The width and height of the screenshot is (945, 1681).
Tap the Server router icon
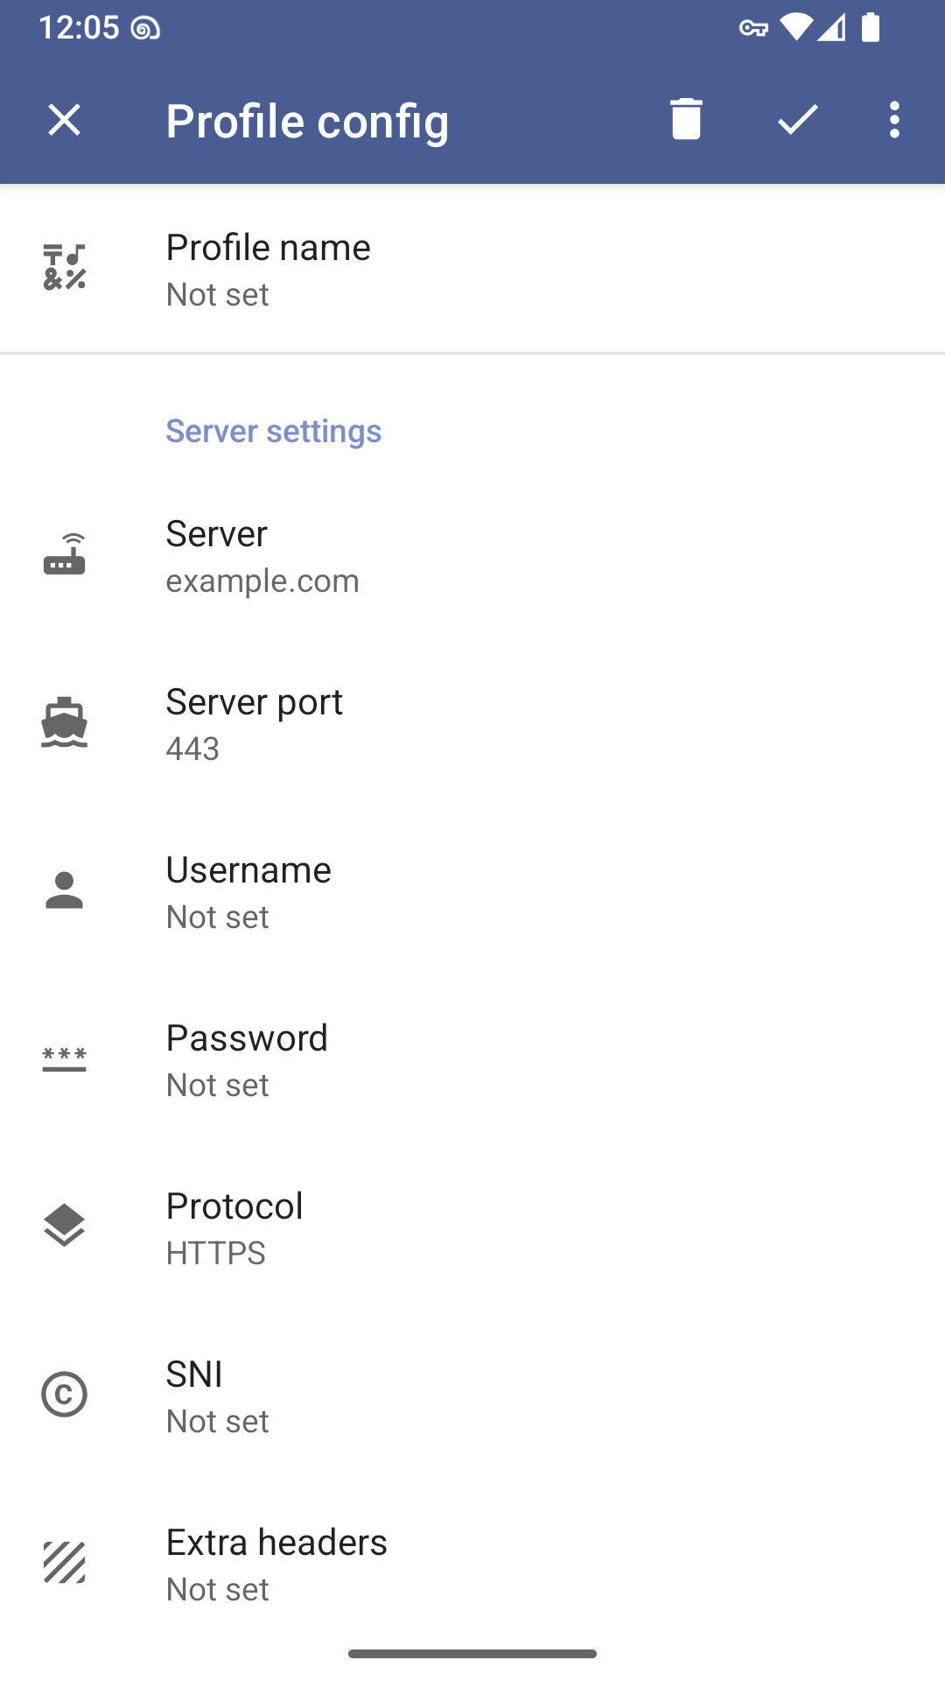pyautogui.click(x=65, y=554)
